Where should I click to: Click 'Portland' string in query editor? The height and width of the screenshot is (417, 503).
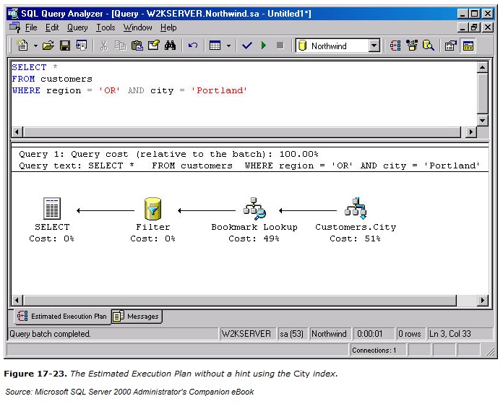click(x=219, y=90)
